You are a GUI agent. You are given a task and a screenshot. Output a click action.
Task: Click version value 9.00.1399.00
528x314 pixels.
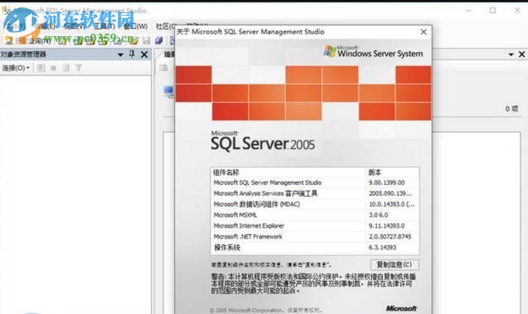click(x=386, y=182)
